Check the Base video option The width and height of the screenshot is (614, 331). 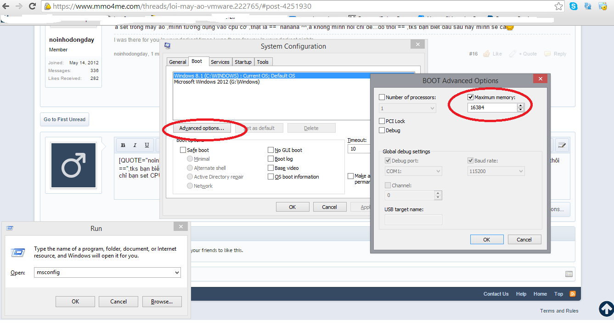[x=271, y=168]
